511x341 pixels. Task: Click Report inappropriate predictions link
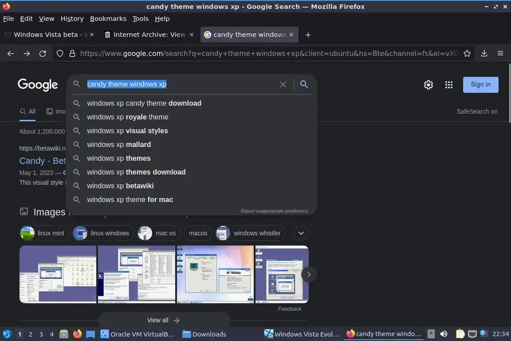tap(274, 211)
